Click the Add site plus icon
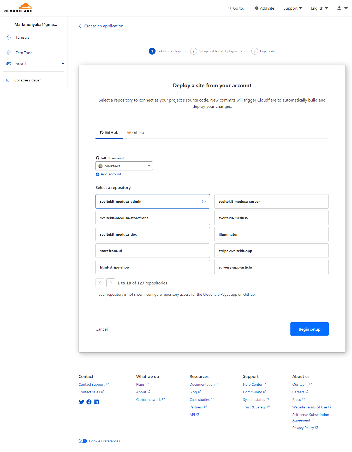The height and width of the screenshot is (452, 352). [257, 8]
